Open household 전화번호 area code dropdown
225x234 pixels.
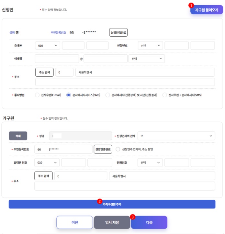[150, 162]
